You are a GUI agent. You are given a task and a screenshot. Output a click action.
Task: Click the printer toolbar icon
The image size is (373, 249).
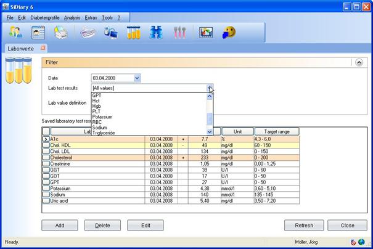pos(61,33)
